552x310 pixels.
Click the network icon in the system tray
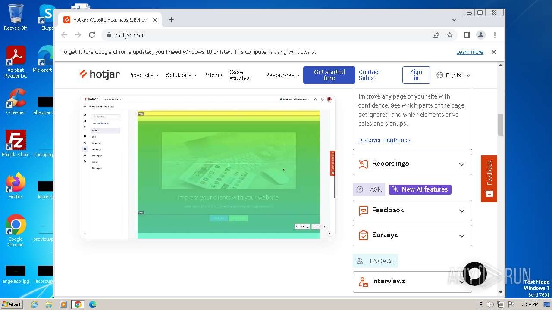(x=501, y=304)
